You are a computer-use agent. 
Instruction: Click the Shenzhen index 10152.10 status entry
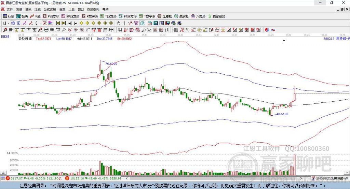point(93,178)
